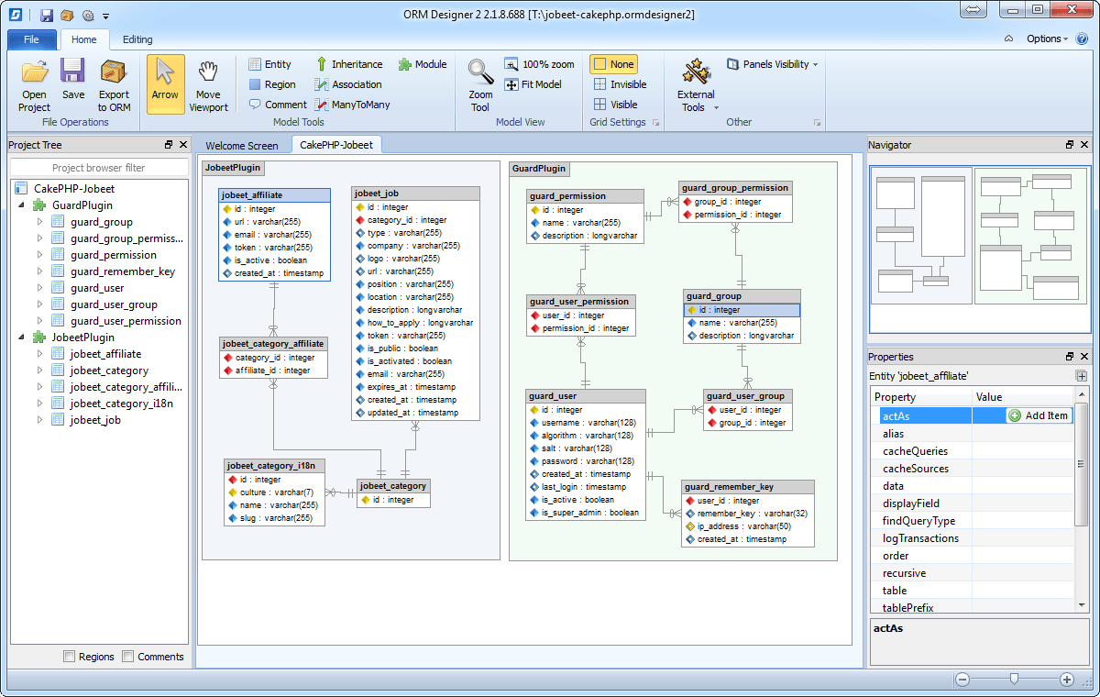Click the Properties panel scrollbar down arrow
Image resolution: width=1100 pixels, height=697 pixels.
[x=1082, y=605]
